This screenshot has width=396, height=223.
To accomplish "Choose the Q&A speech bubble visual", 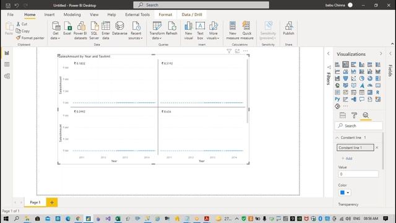I will [x=361, y=99].
